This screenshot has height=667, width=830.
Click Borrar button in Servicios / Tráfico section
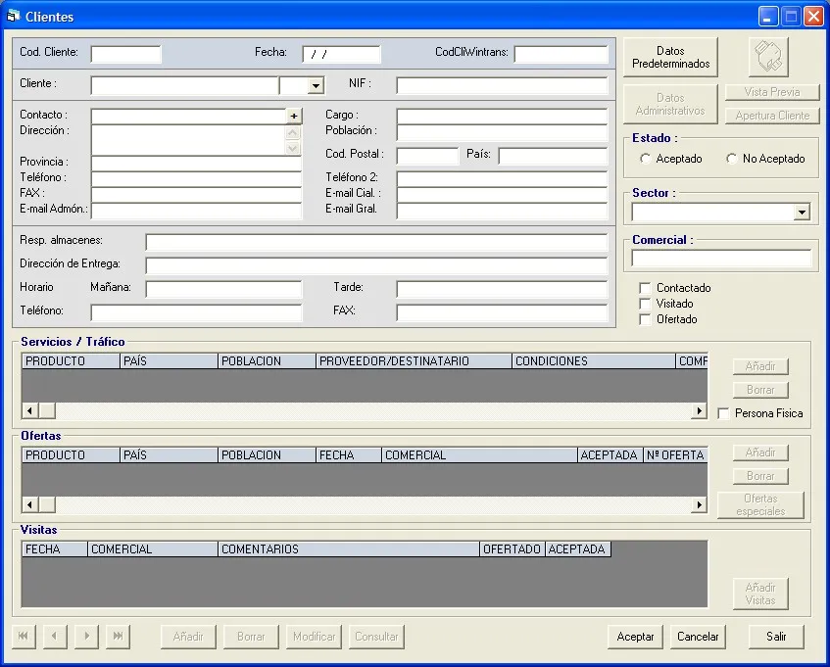[x=760, y=390]
